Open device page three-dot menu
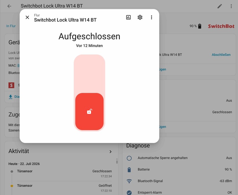This screenshot has height=195, width=238. pyautogui.click(x=231, y=6)
